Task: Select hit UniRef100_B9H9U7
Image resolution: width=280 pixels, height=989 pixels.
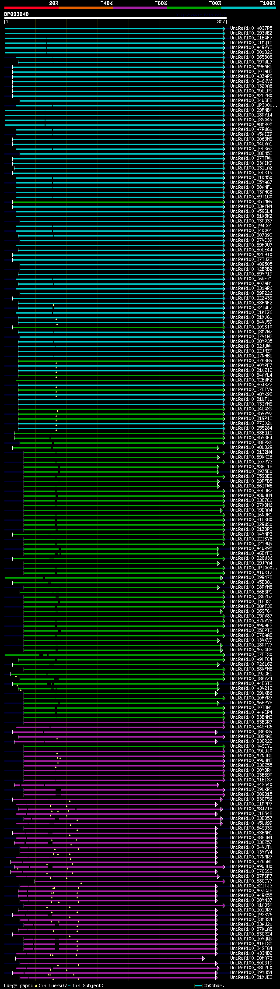Action: (251, 245)
